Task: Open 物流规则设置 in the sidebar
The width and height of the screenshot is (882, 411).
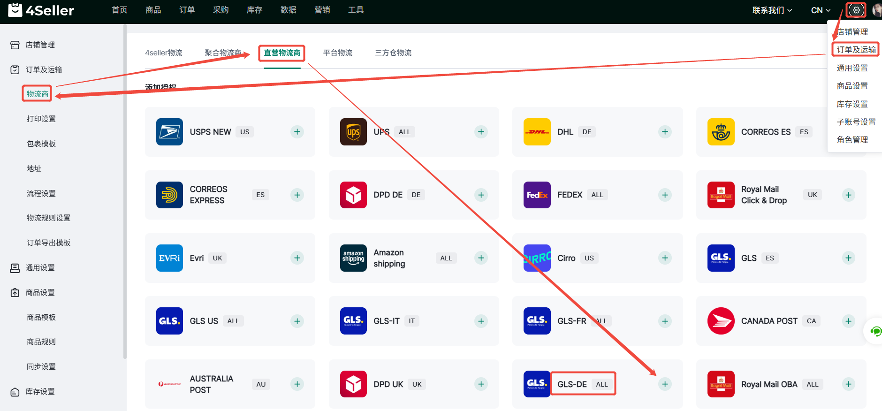Action: [48, 218]
